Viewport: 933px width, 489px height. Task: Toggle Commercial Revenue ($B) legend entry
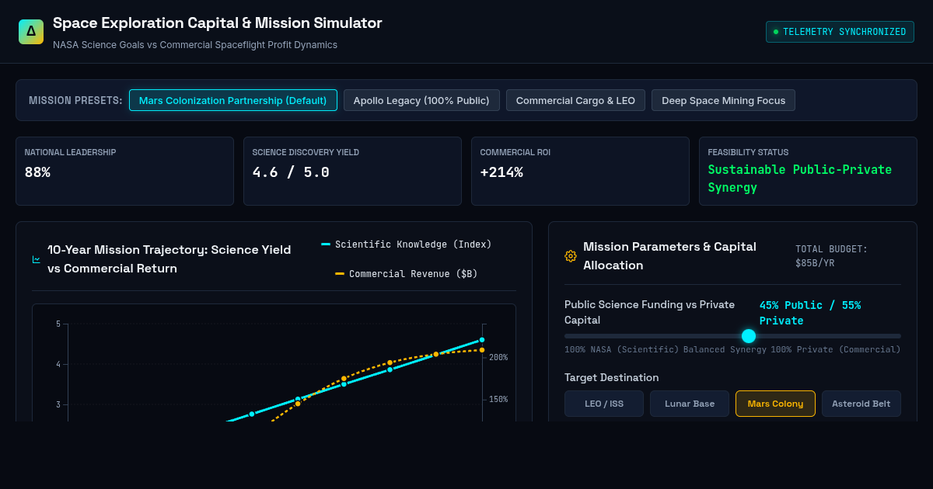[x=407, y=274]
